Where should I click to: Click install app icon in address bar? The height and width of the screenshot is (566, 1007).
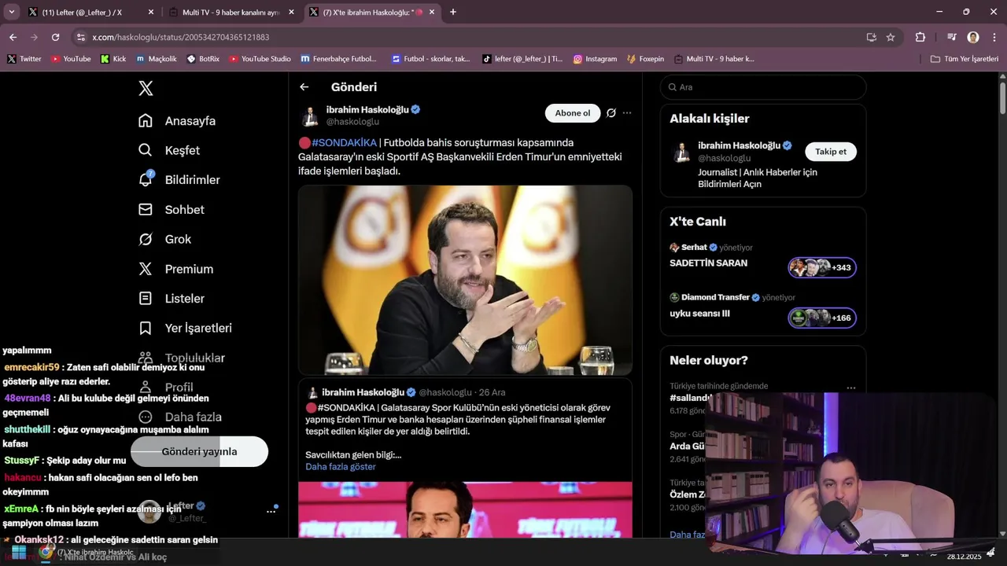click(x=871, y=37)
